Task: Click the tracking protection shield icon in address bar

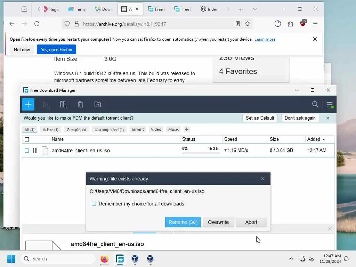Action: 67,24
